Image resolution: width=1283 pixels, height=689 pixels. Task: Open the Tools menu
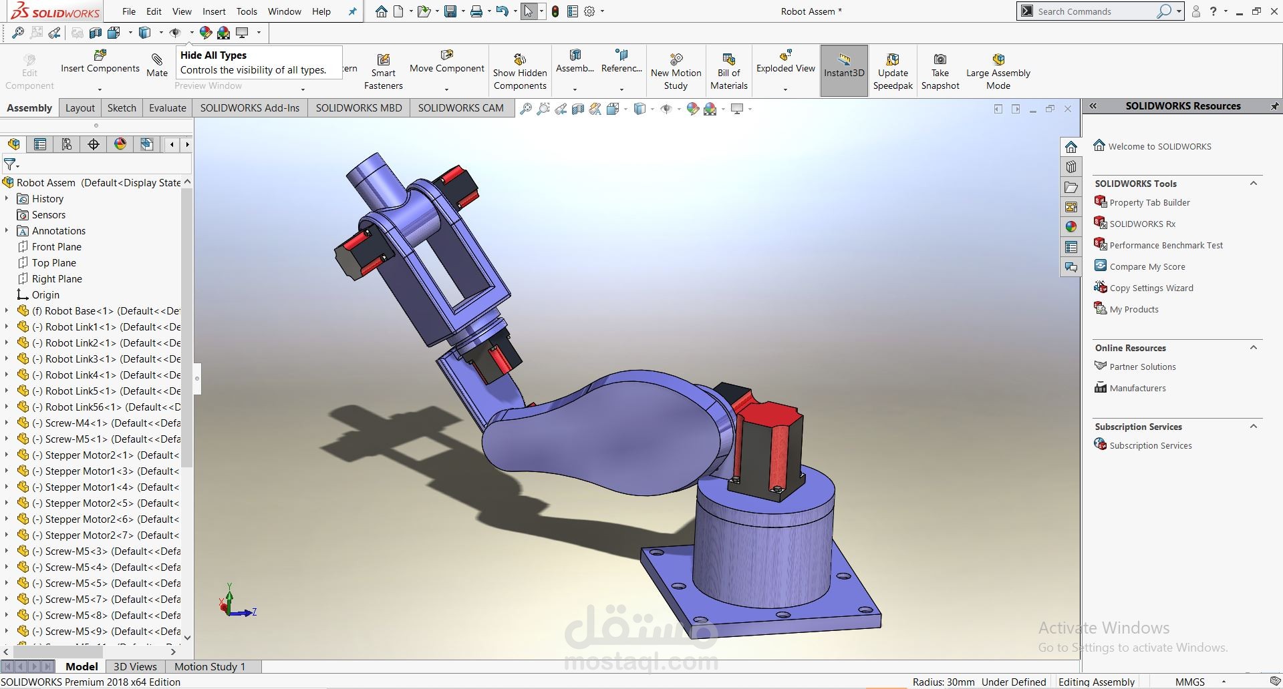click(x=247, y=11)
